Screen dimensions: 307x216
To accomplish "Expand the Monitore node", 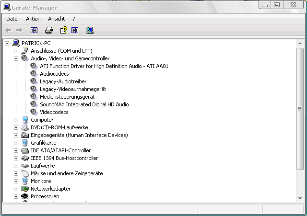I will coord(16,181).
